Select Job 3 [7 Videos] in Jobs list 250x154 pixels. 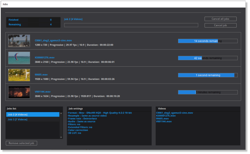click(33, 119)
